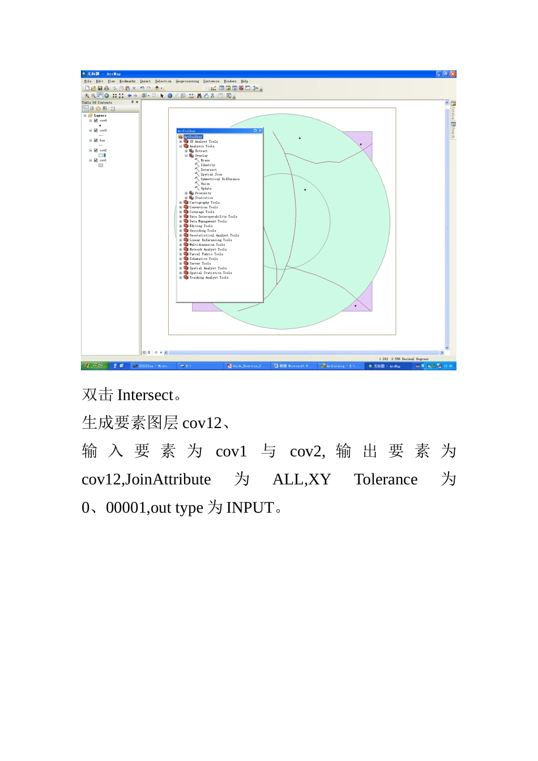This screenshot has width=538, height=761.
Task: Select the Pan hand tool
Action: pyautogui.click(x=100, y=96)
